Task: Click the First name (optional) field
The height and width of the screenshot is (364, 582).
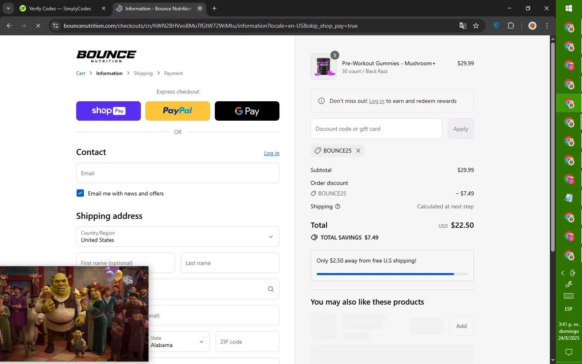Action: 126,263
